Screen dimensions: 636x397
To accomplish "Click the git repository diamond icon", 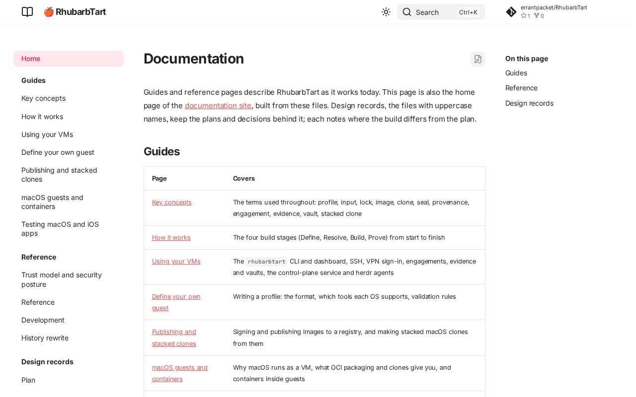I will [511, 12].
